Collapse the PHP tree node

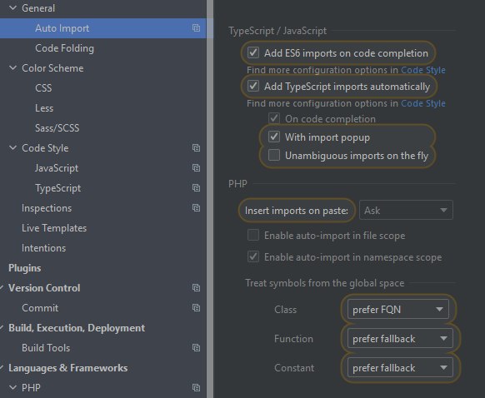pos(13,387)
